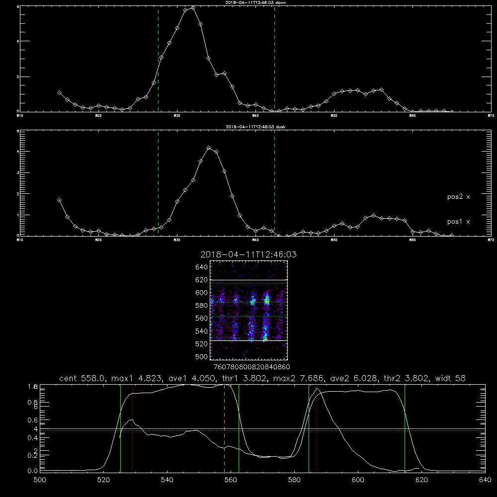Click the timestamp title above the spectral image
The image size is (497, 497).
point(248,254)
